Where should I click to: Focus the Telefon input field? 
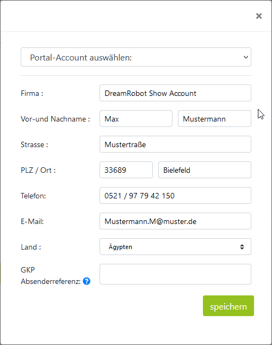(x=175, y=195)
